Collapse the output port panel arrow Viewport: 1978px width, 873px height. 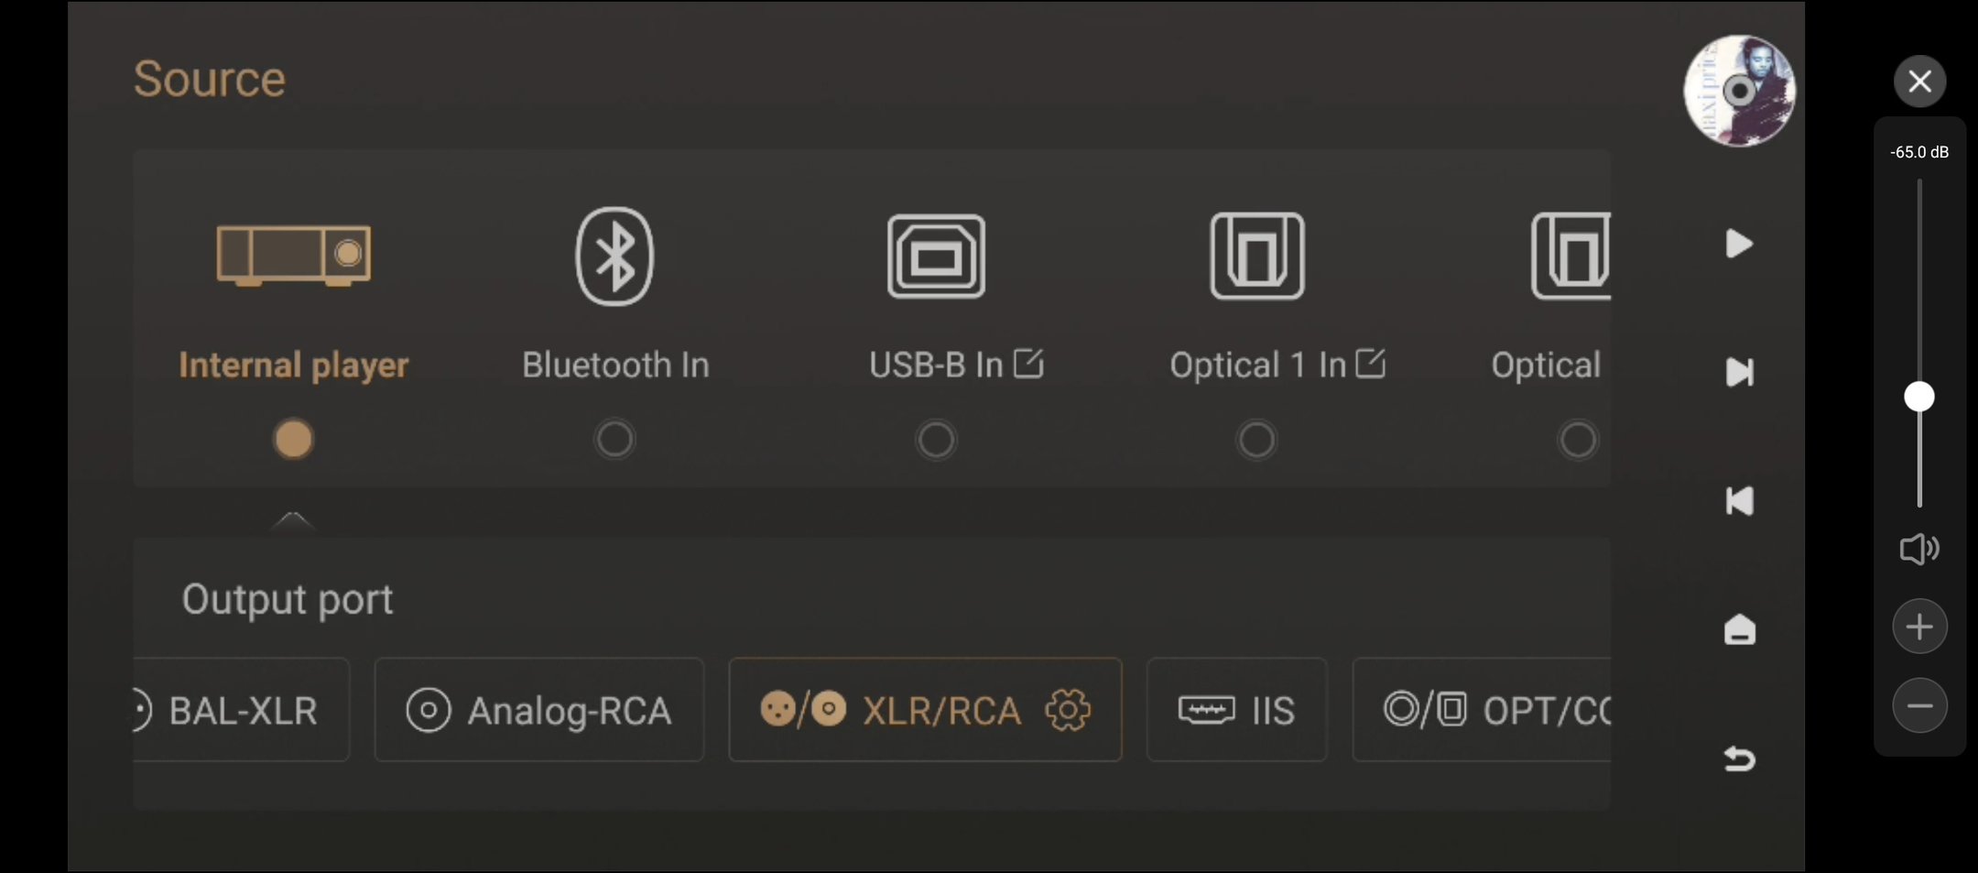(293, 519)
